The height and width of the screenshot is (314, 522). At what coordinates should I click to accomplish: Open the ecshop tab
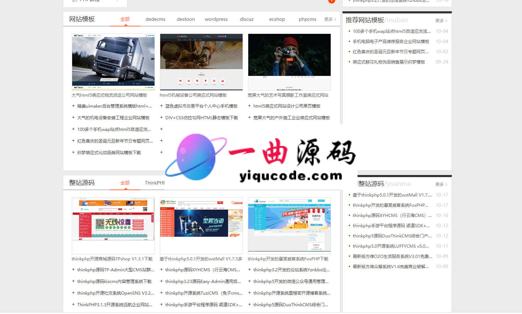(277, 19)
